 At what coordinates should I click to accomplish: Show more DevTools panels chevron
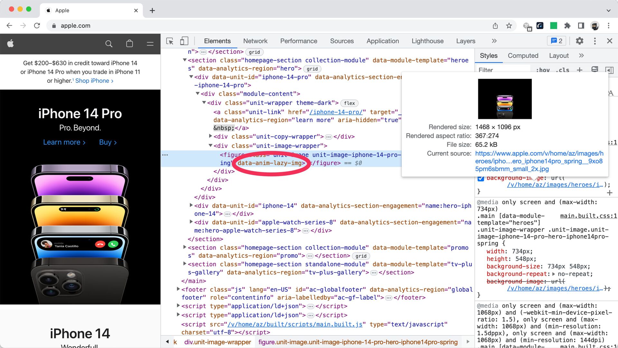pyautogui.click(x=494, y=41)
